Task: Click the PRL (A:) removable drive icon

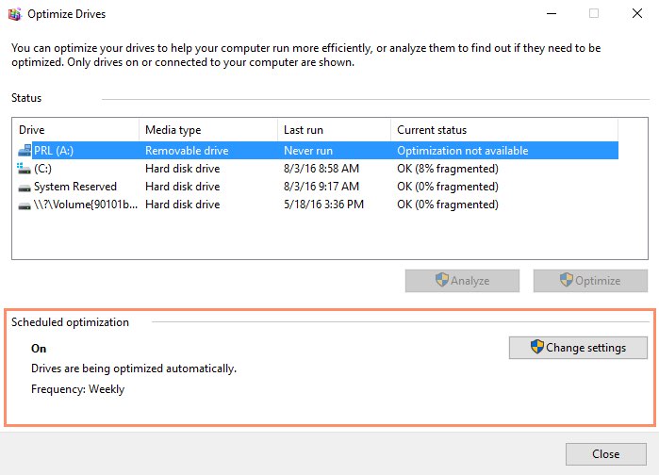Action: coord(25,150)
